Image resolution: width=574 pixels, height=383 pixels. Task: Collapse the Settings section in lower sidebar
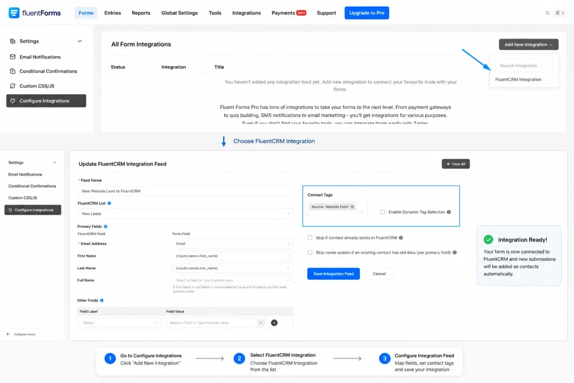click(54, 162)
